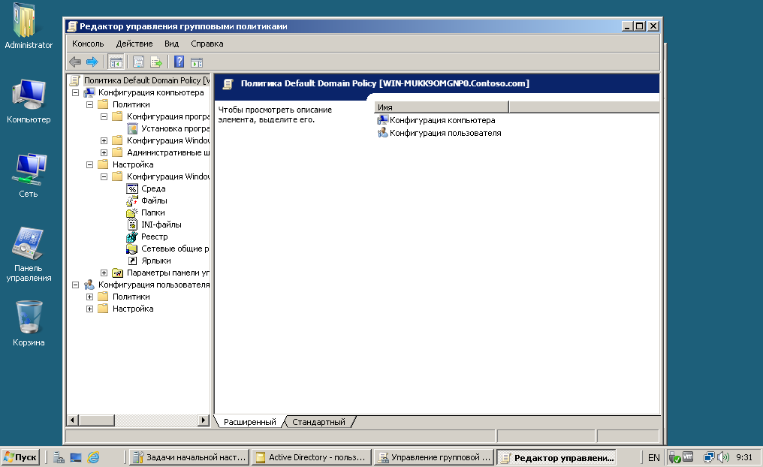Viewport: 763px width, 467px height.
Task: Switch to the Стандартный tab
Action: (x=318, y=422)
